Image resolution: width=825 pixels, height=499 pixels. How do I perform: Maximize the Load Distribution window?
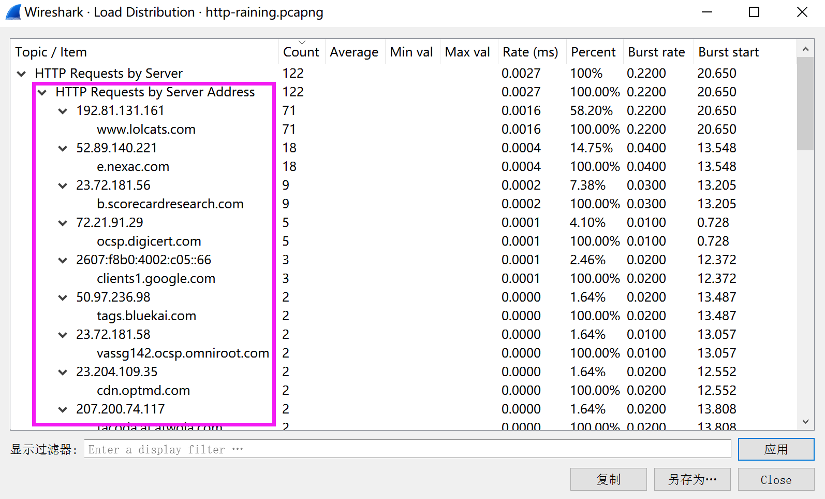(x=754, y=12)
